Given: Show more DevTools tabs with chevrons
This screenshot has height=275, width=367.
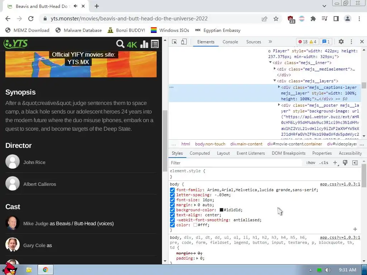Looking at the screenshot, I should [x=270, y=42].
